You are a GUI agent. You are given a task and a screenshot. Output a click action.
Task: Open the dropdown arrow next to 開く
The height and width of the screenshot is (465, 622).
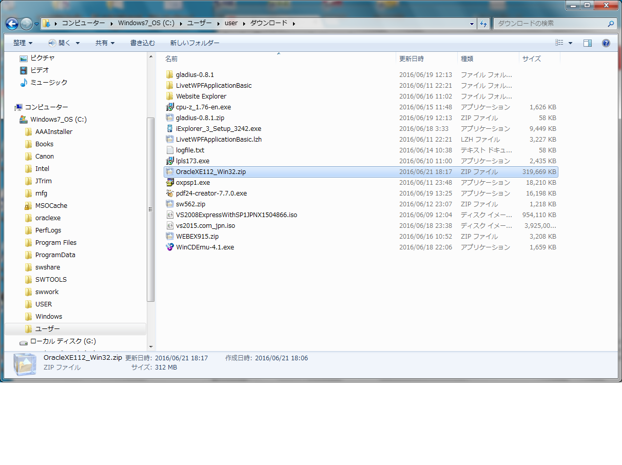(x=77, y=43)
